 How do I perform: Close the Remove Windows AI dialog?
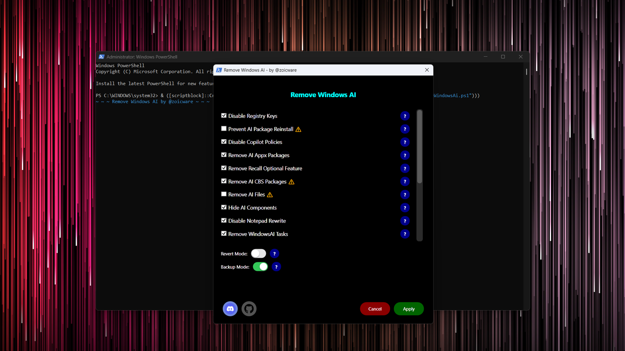pyautogui.click(x=427, y=70)
